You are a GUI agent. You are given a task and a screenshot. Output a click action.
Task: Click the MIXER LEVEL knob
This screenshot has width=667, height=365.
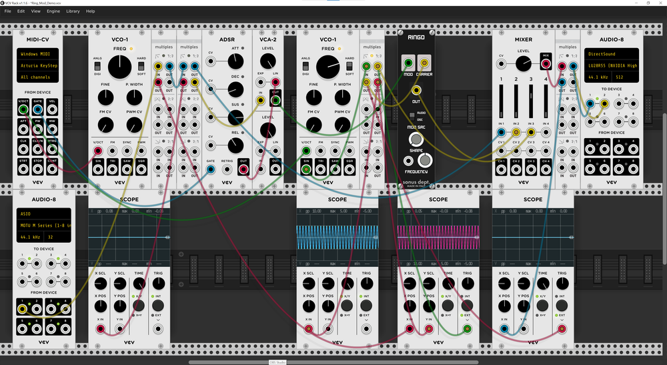(x=523, y=64)
